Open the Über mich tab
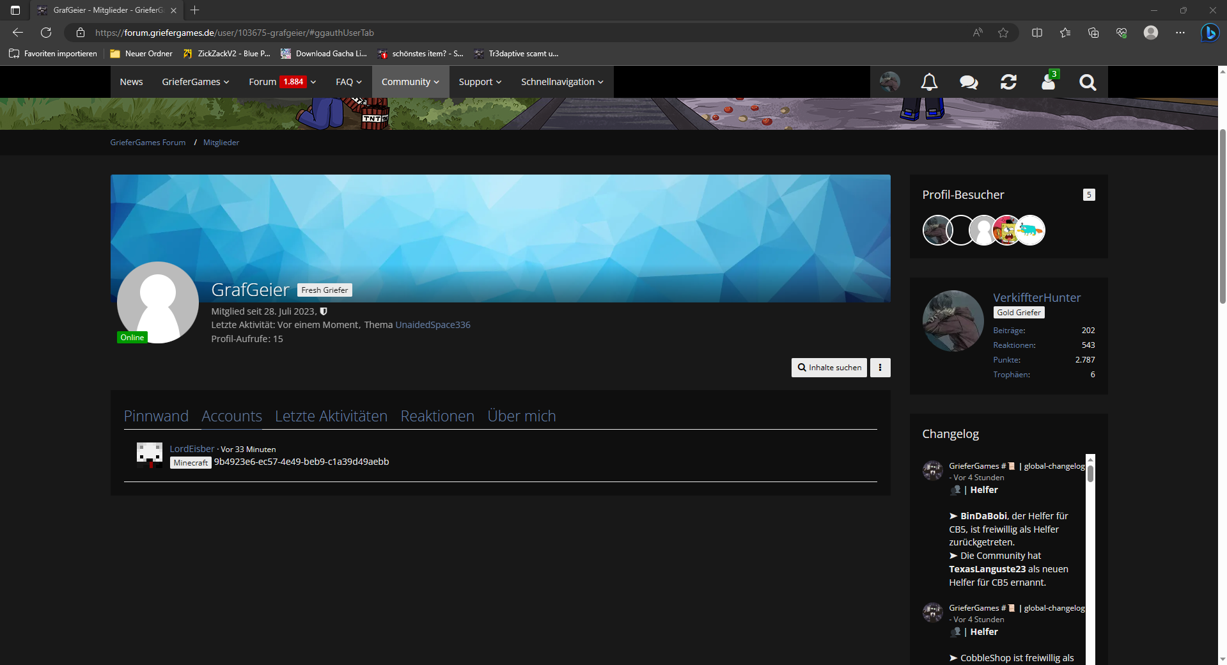 pos(522,416)
